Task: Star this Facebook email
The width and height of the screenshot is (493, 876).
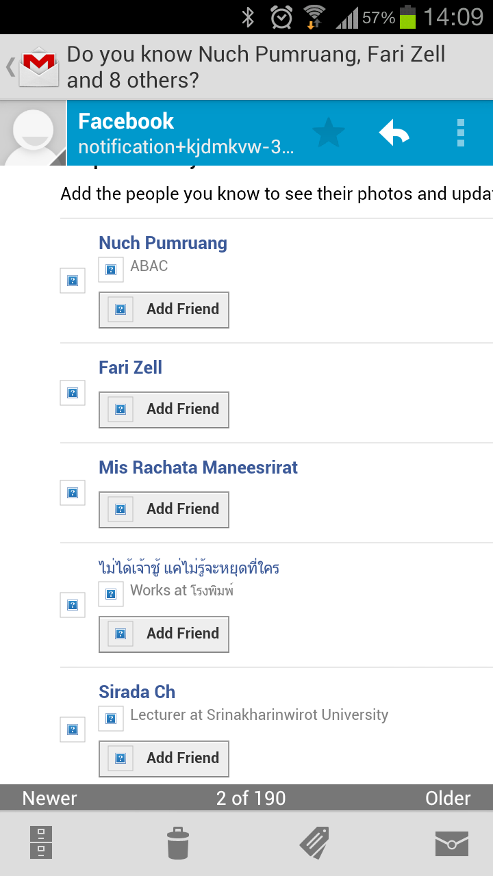Action: pos(329,133)
